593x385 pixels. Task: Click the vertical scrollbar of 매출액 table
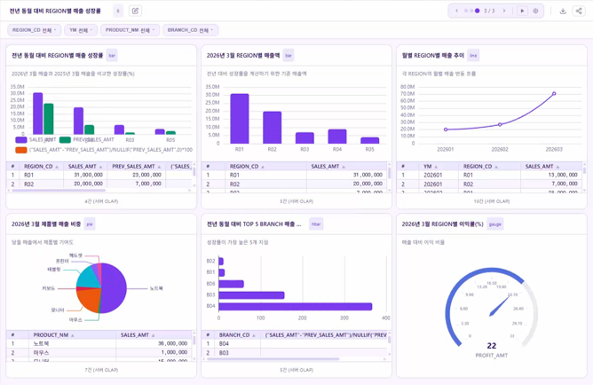[389, 173]
